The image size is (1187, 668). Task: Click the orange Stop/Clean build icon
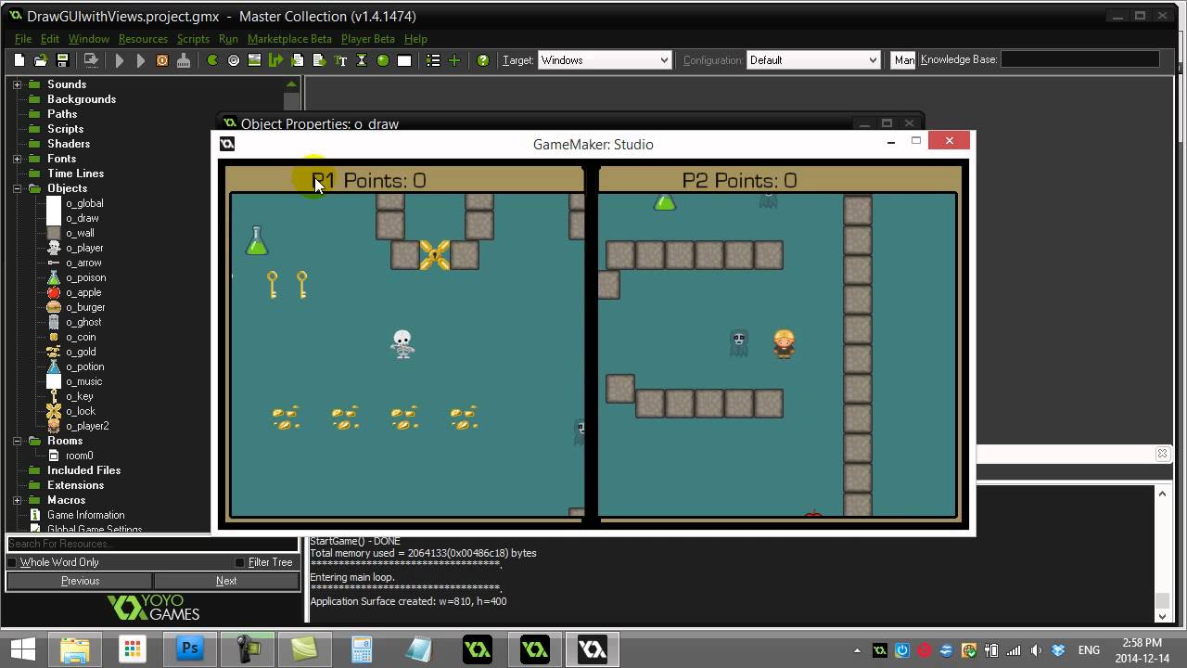coord(162,60)
